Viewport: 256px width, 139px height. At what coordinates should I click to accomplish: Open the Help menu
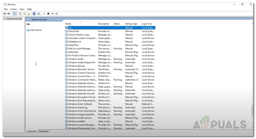pyautogui.click(x=29, y=9)
